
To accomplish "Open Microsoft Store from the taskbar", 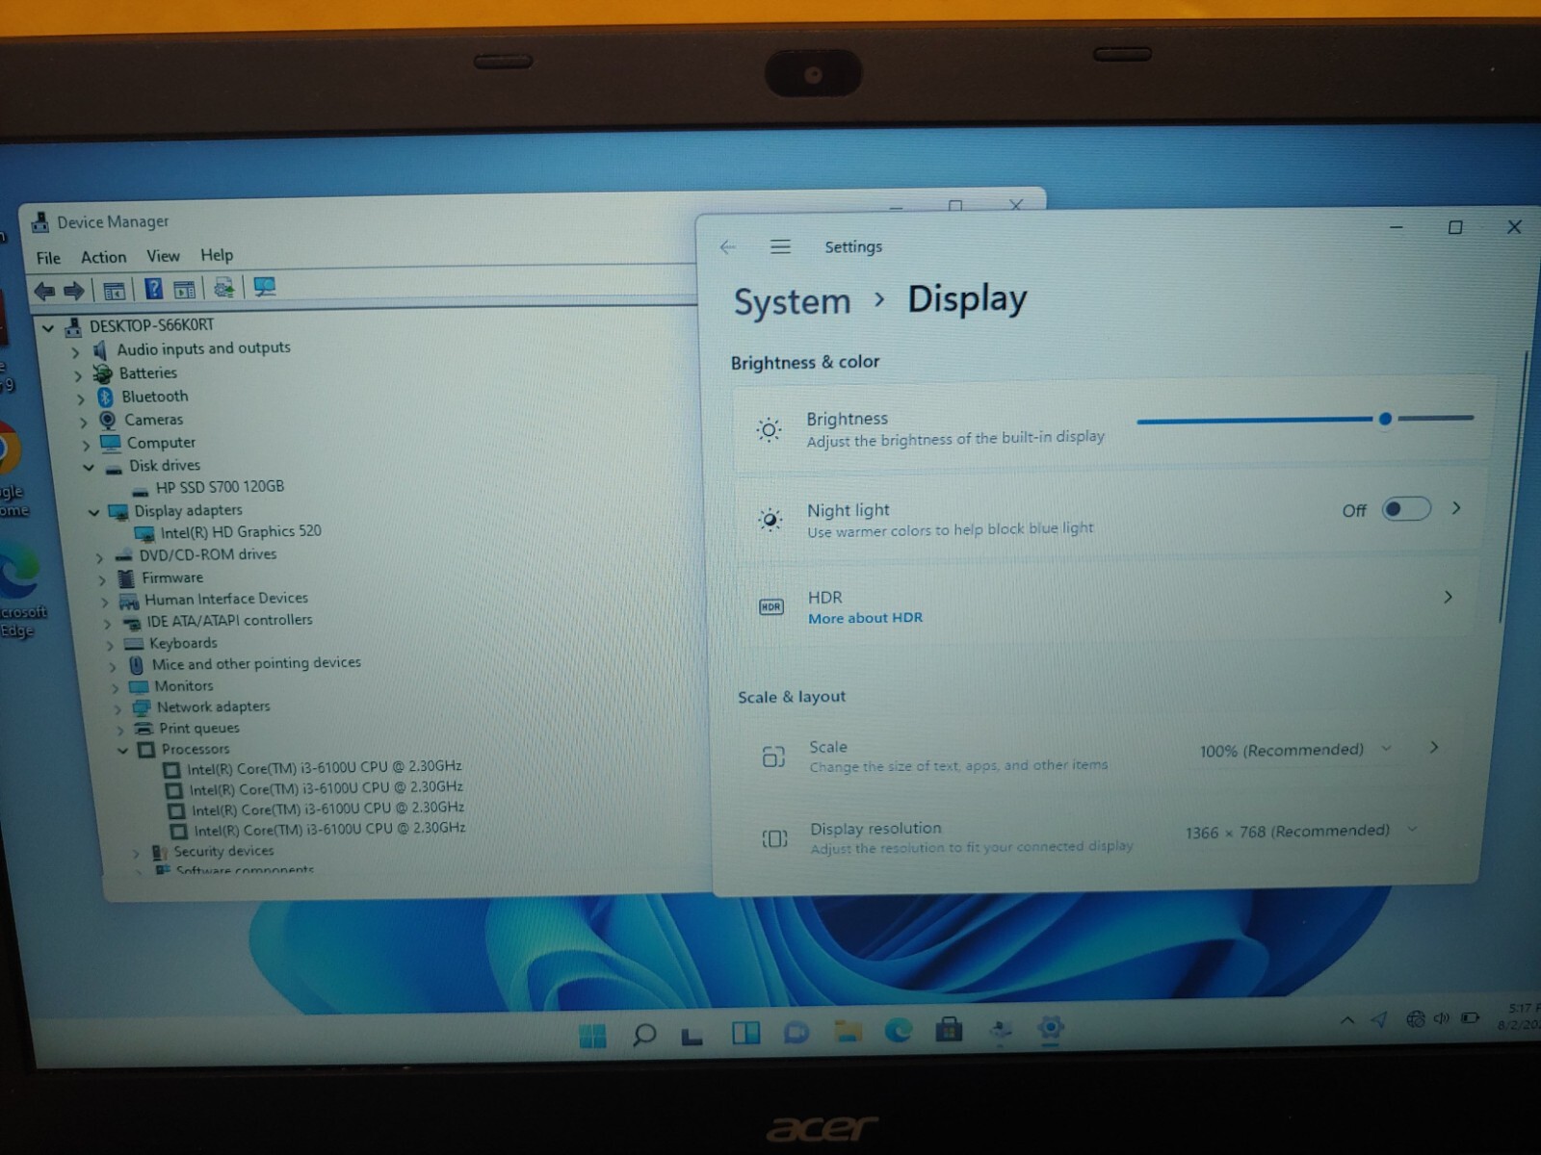I will (x=949, y=1030).
